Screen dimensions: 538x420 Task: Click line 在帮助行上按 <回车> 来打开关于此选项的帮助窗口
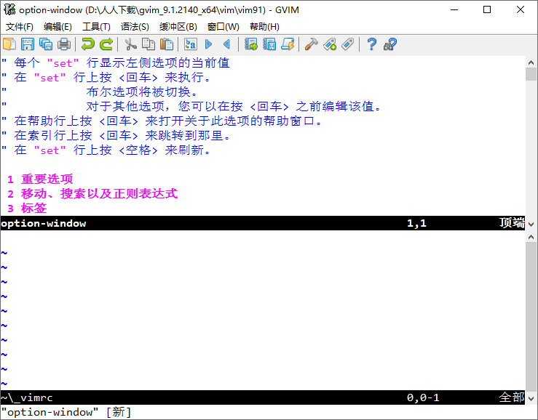(x=162, y=121)
